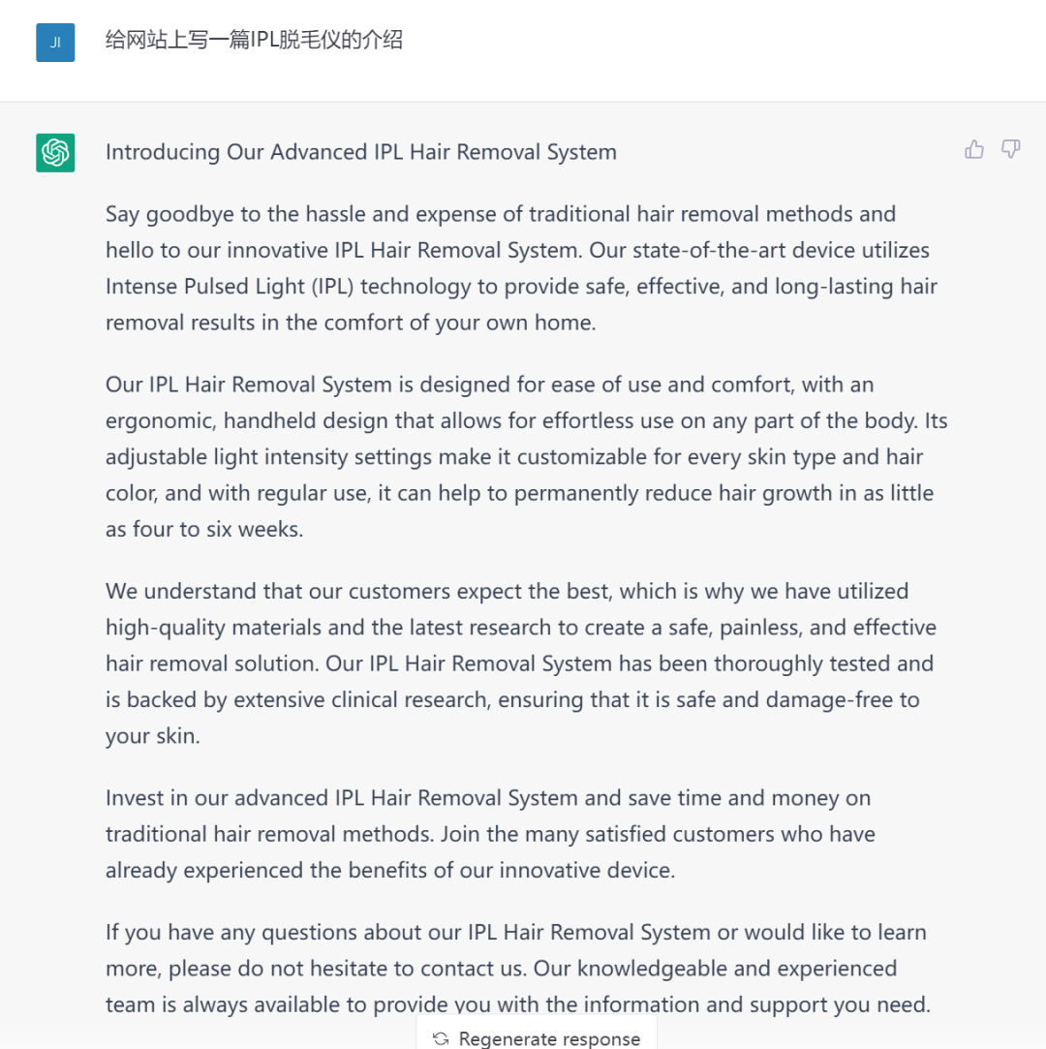
Task: Click the Chinese user prompt about IPL
Action: [254, 41]
